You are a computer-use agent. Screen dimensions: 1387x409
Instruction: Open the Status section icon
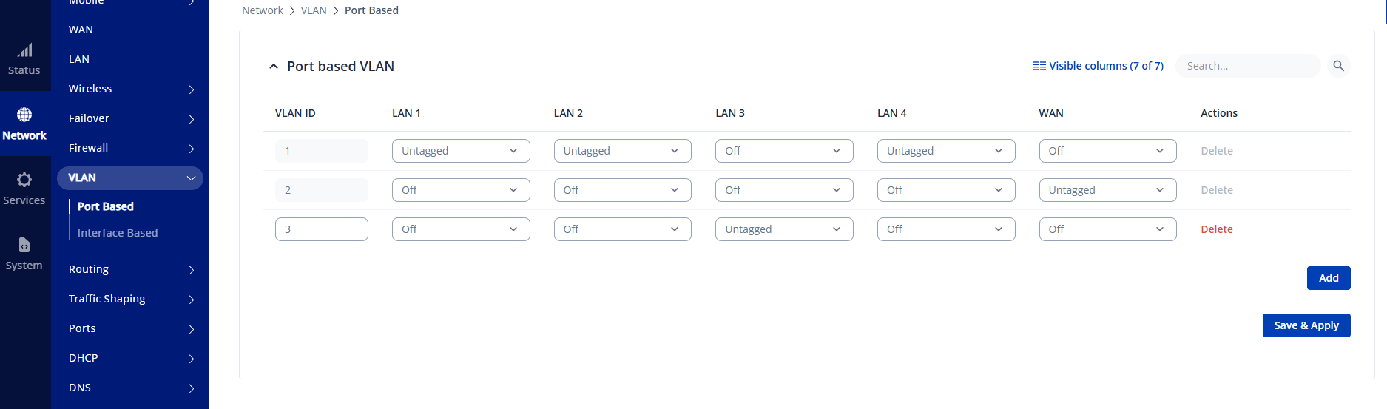24,51
